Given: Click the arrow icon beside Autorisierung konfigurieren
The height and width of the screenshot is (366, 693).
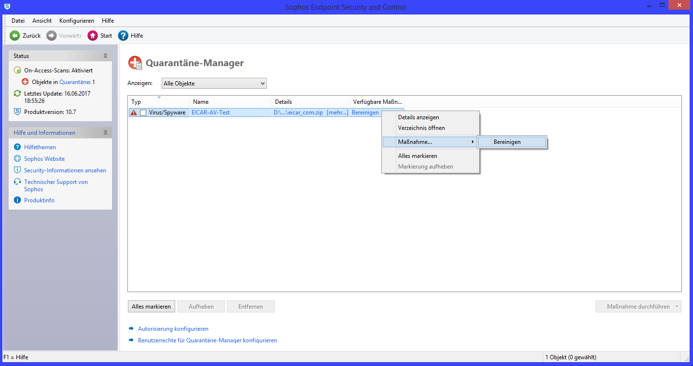Looking at the screenshot, I should [x=131, y=328].
